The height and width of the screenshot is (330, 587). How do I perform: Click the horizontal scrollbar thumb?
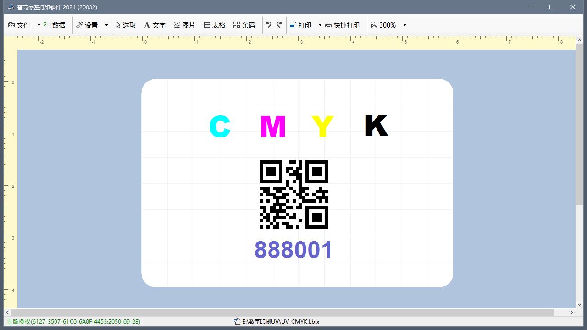pos(283,312)
